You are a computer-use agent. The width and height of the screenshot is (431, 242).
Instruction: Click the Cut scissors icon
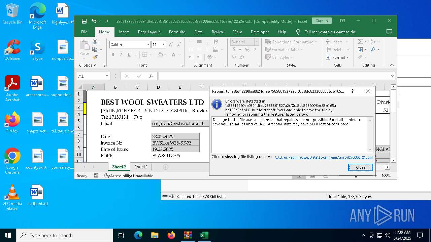(x=95, y=42)
